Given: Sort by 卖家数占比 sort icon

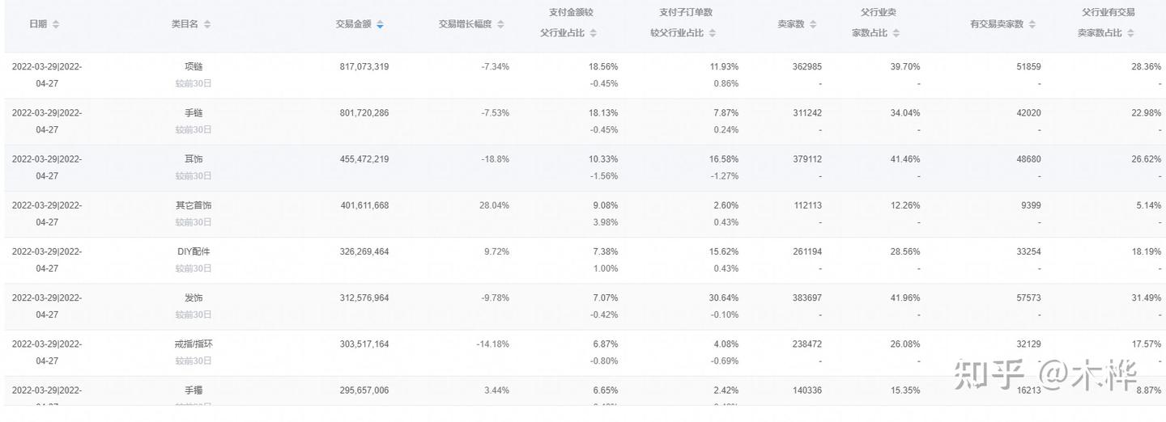Looking at the screenshot, I should tap(1130, 33).
